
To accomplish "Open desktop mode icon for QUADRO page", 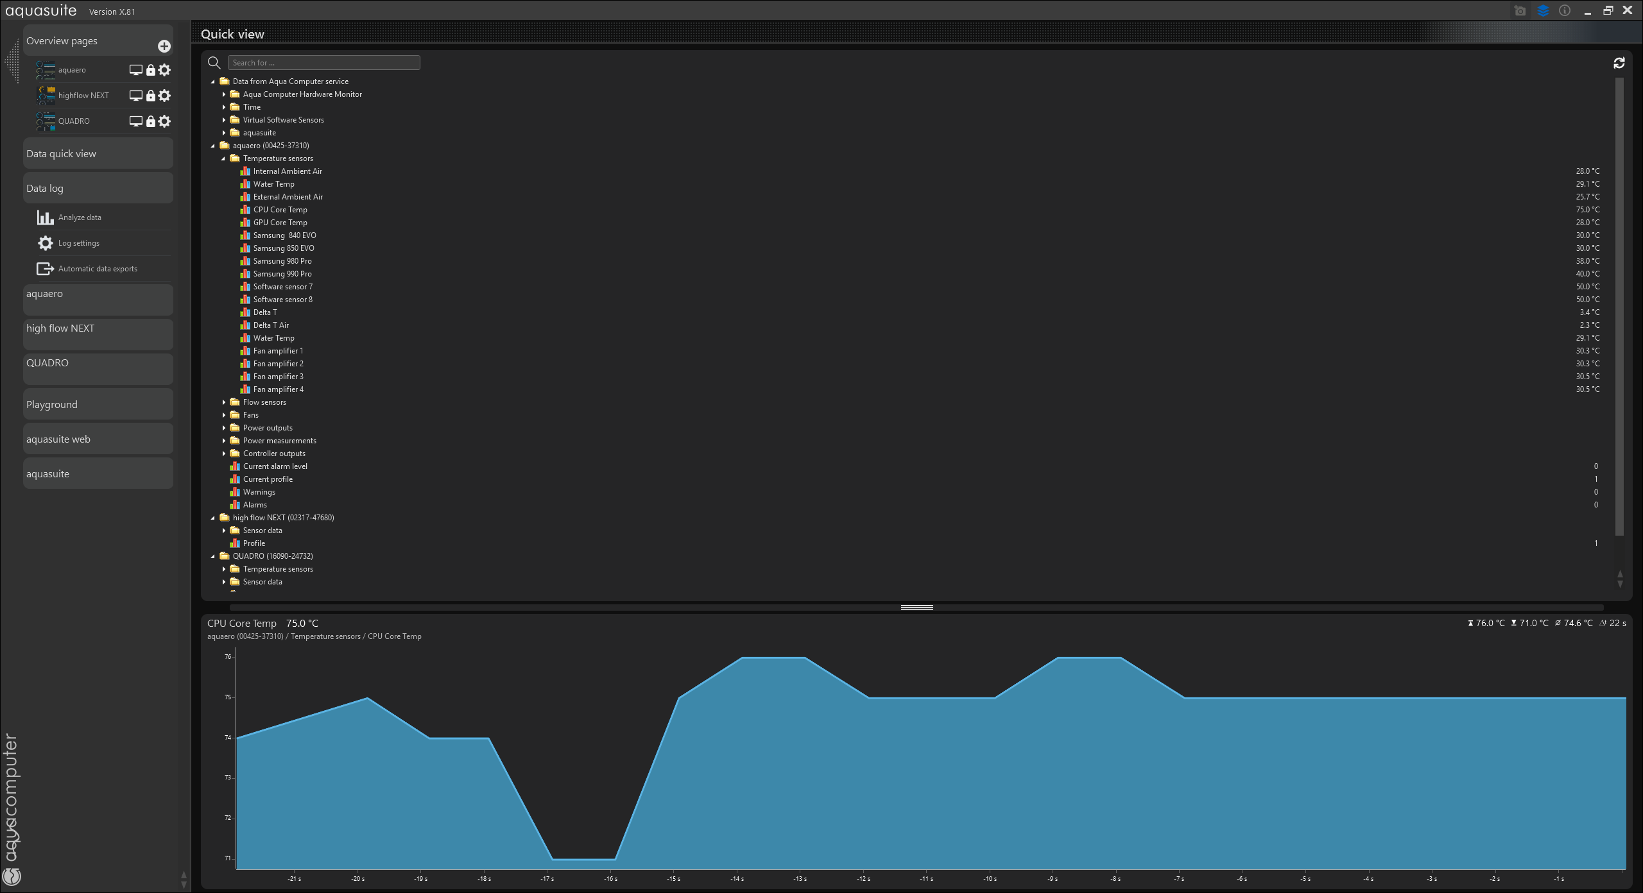I will pyautogui.click(x=136, y=121).
